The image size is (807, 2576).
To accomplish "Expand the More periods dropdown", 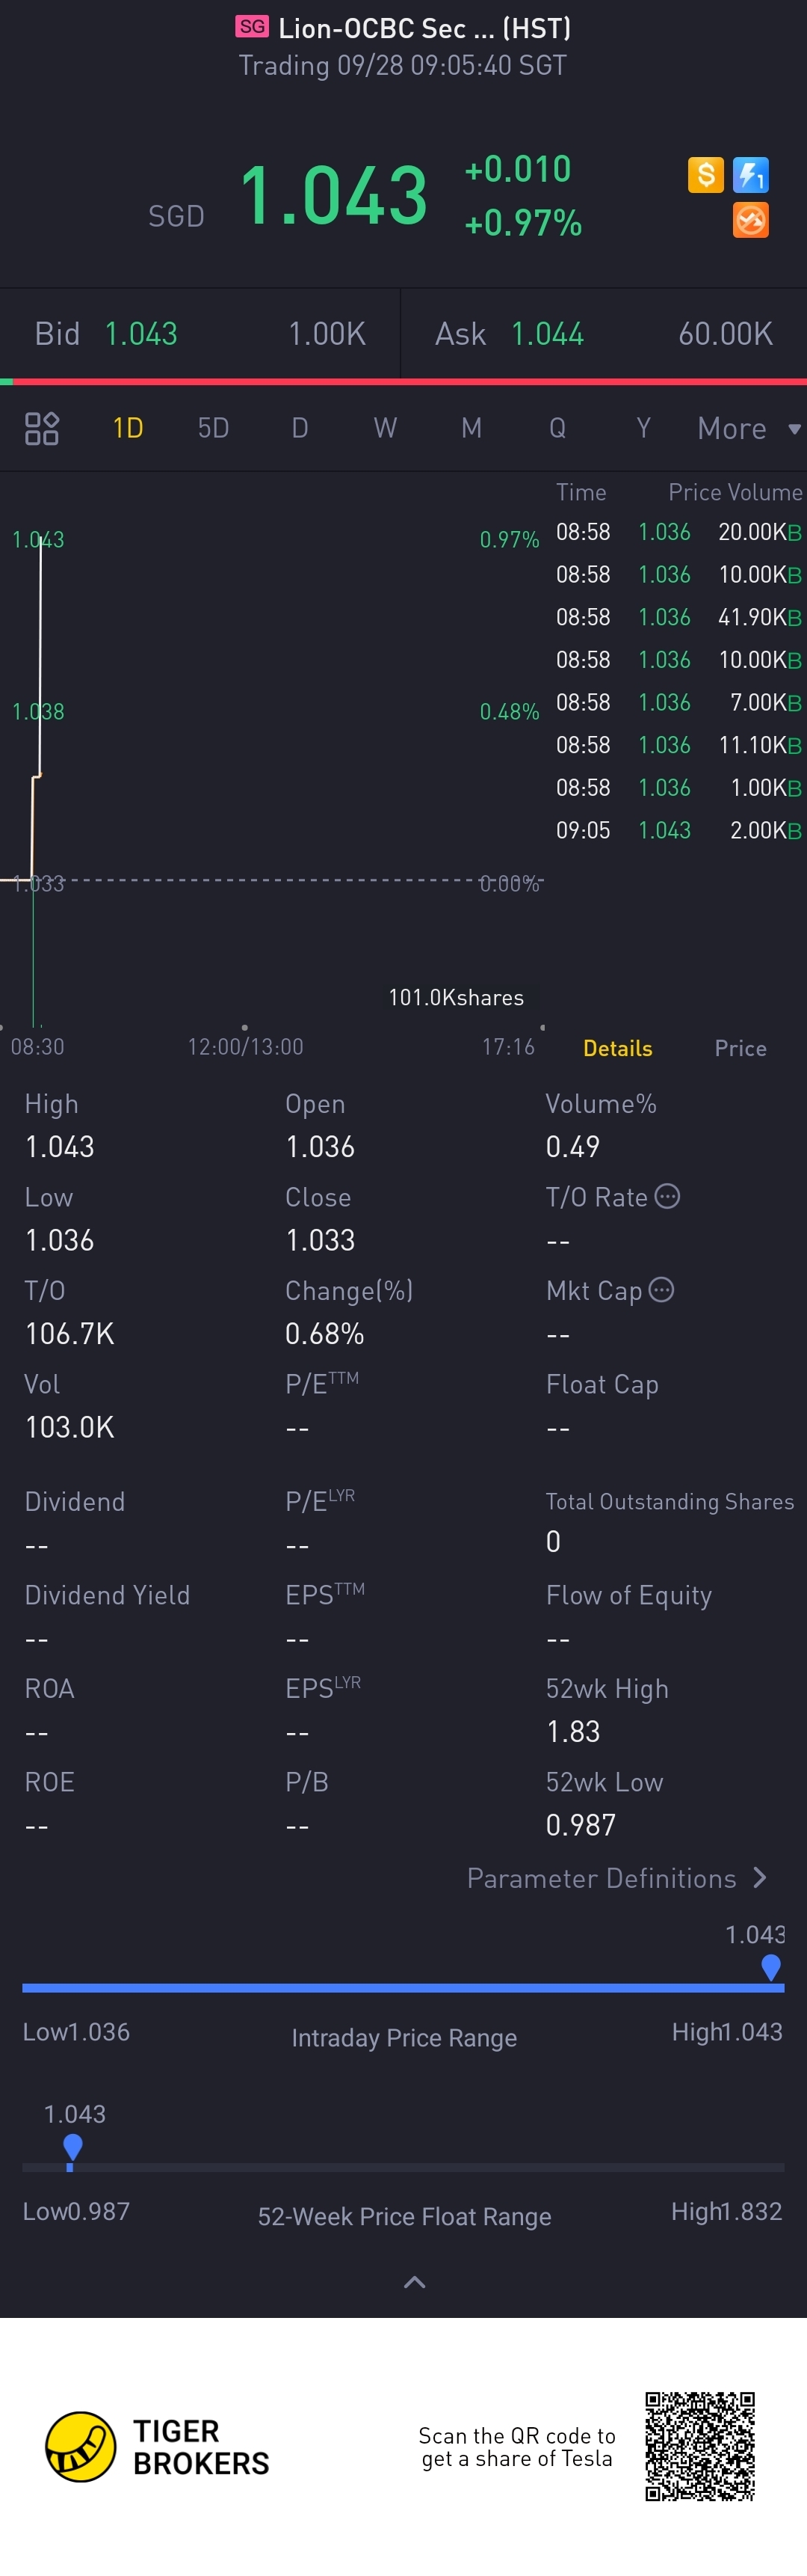I will coord(747,428).
